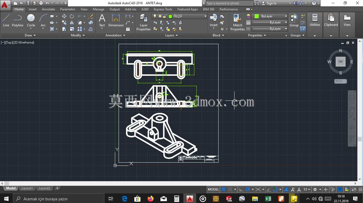
Task: Click the object color wheel icon
Action: click(248, 16)
